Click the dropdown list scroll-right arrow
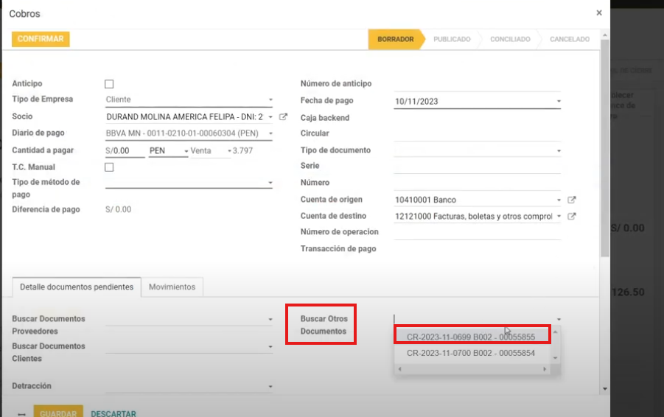Screen dimensions: 664x417 (x=545, y=369)
